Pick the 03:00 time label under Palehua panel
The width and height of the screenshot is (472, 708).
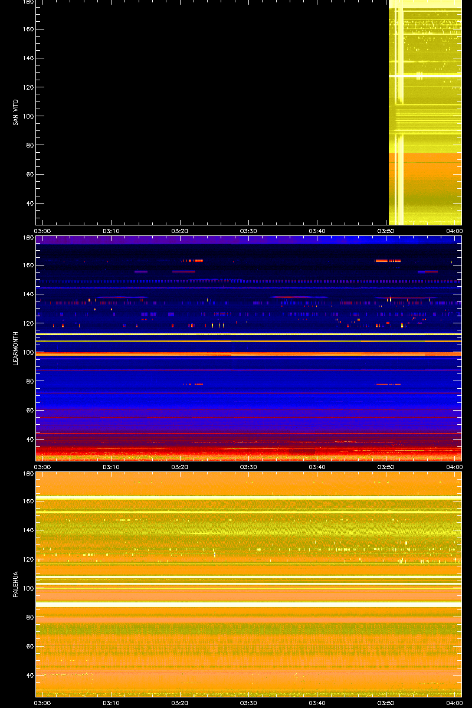(x=42, y=703)
